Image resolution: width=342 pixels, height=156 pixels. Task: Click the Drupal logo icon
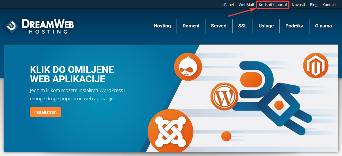point(188,67)
